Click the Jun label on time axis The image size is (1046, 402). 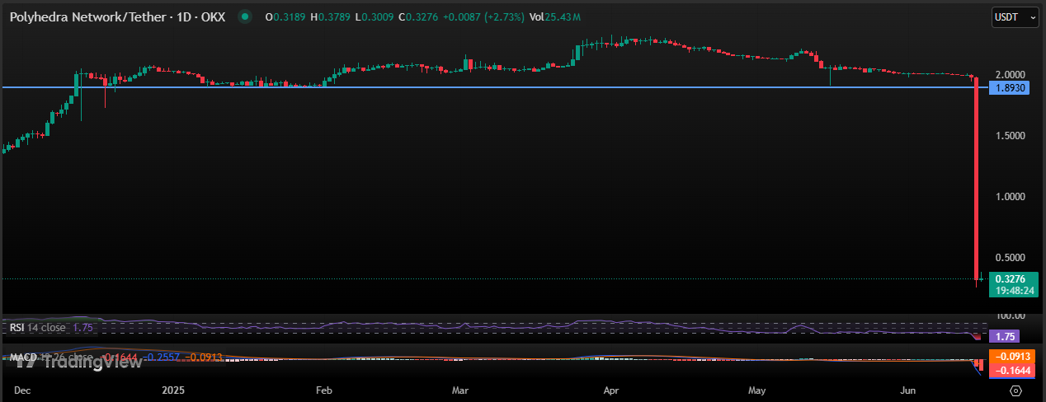pyautogui.click(x=907, y=389)
